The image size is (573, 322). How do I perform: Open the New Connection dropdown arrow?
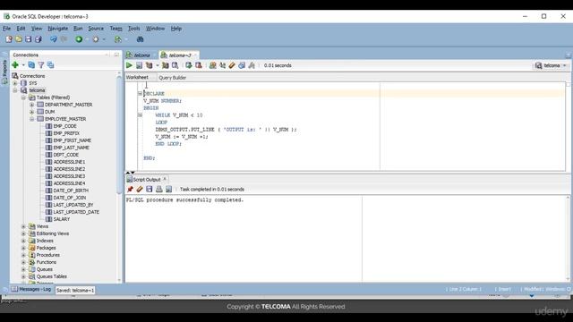23,65
